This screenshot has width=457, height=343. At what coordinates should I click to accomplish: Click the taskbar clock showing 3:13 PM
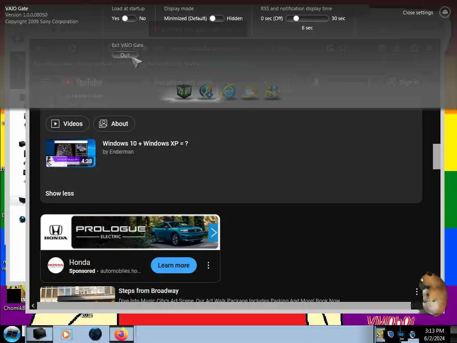coord(434,334)
